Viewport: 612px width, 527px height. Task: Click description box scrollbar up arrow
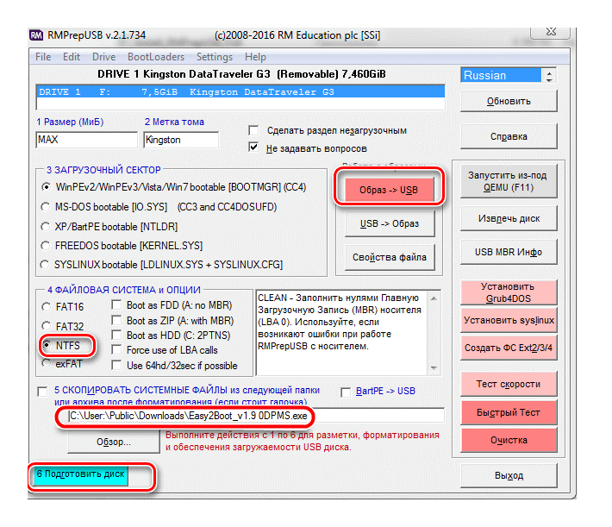tap(434, 298)
